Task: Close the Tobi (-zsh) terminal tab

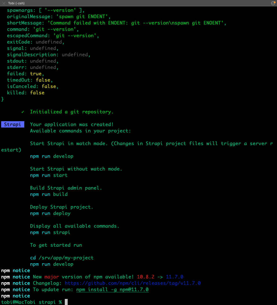Action: tap(4, 3)
